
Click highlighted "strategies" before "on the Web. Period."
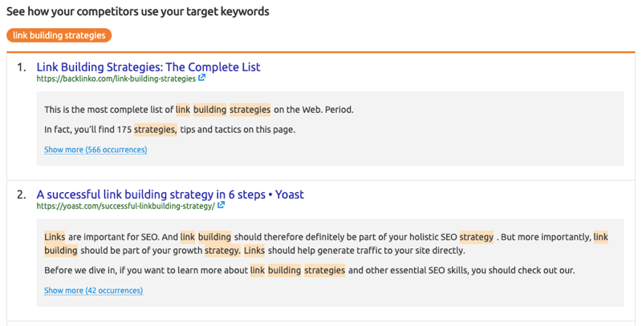(x=250, y=110)
